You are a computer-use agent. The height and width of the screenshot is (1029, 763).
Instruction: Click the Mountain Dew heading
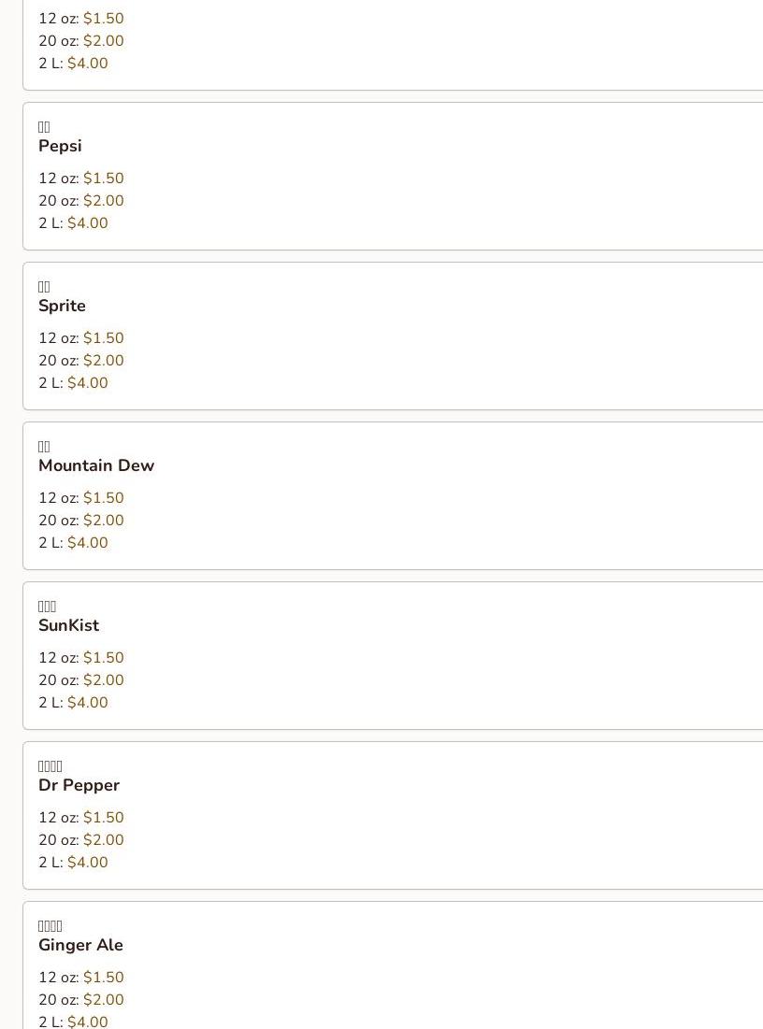point(96,465)
